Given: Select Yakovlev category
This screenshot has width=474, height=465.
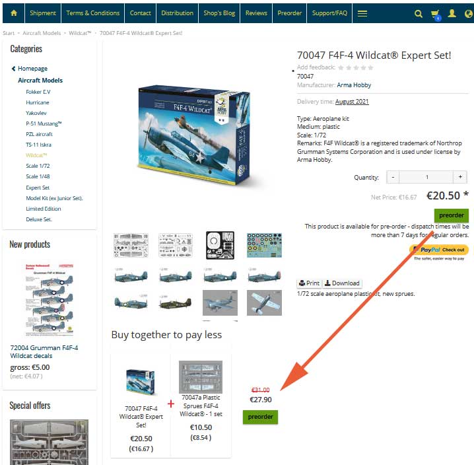Looking at the screenshot, I should click(x=36, y=113).
